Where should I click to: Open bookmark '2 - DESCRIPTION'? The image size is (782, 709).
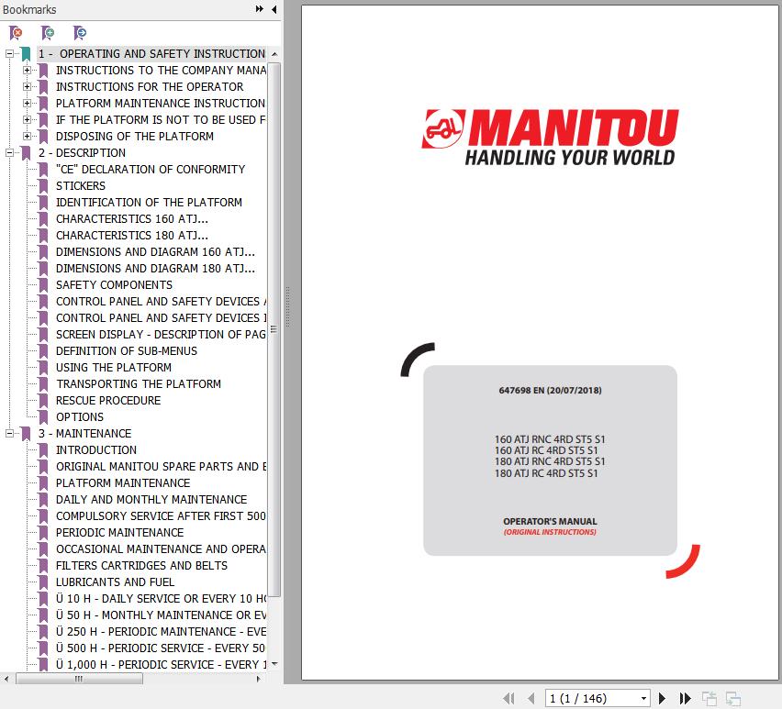[82, 152]
